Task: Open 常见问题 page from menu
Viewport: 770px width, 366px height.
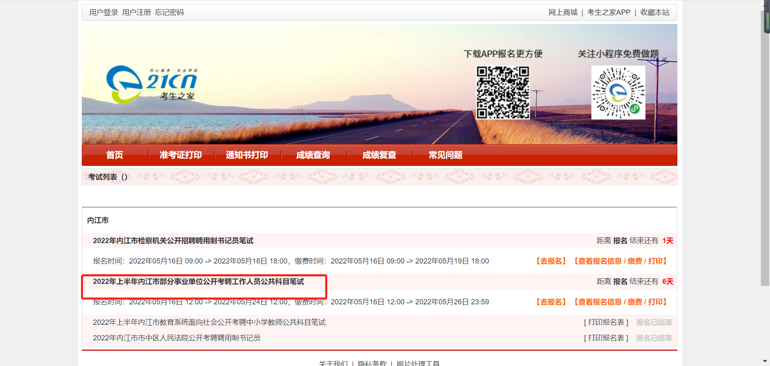Action: click(x=445, y=155)
